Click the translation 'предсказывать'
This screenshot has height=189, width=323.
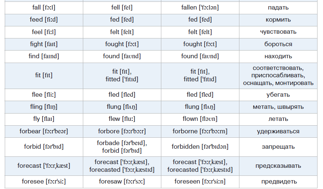pos(278,166)
